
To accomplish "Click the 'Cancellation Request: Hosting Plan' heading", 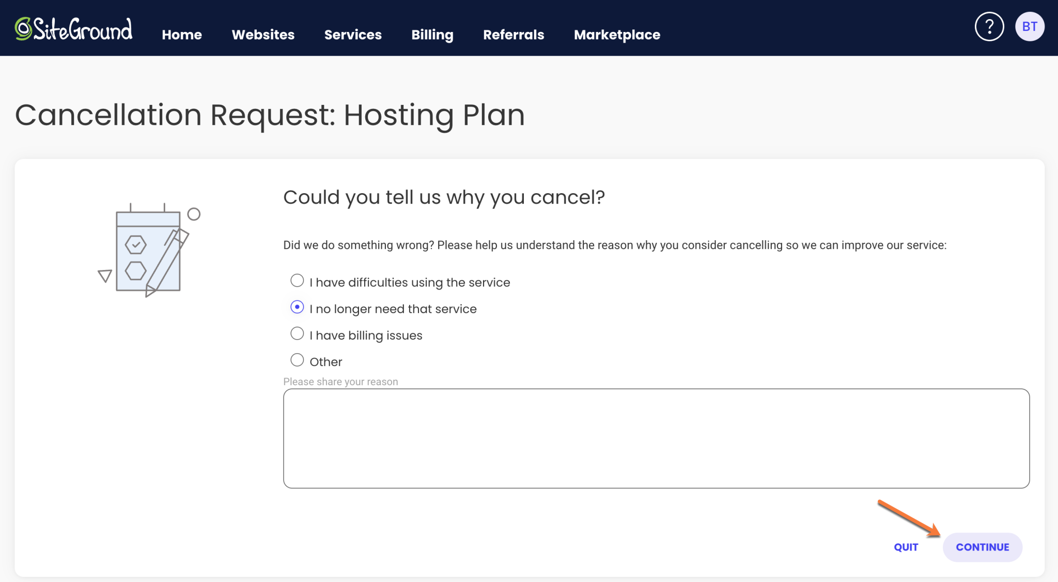I will pyautogui.click(x=270, y=115).
